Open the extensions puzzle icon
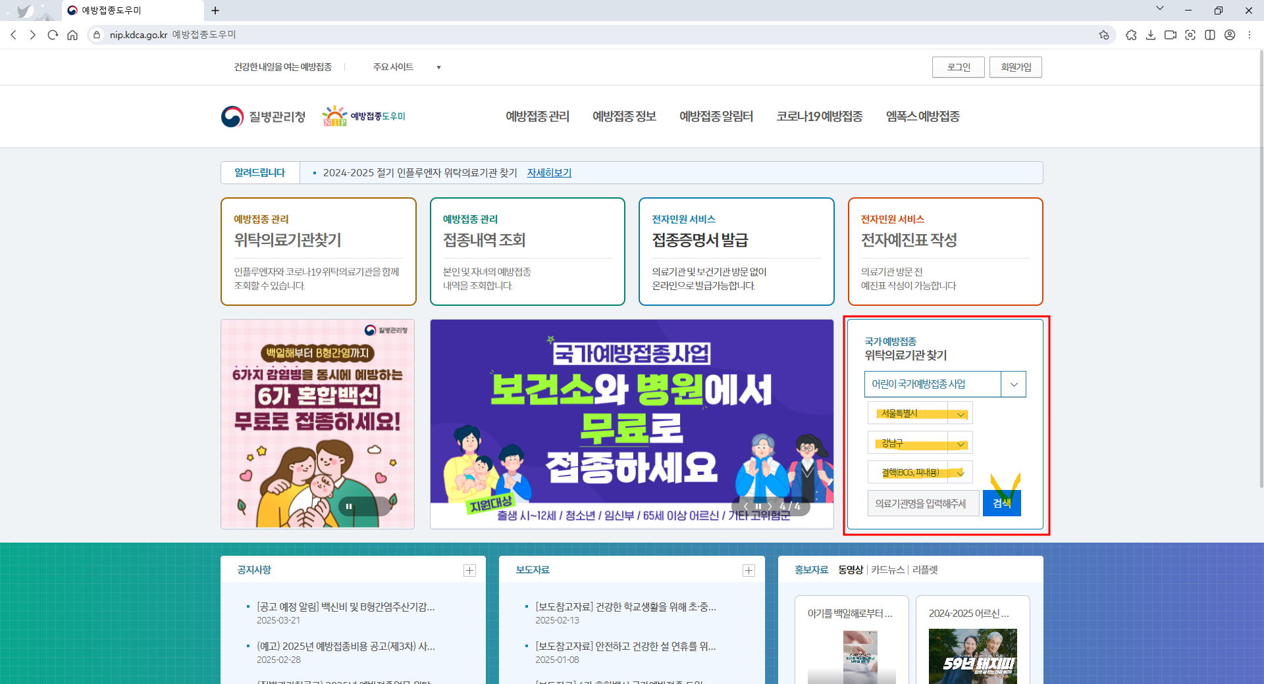The width and height of the screenshot is (1264, 684). (1131, 35)
